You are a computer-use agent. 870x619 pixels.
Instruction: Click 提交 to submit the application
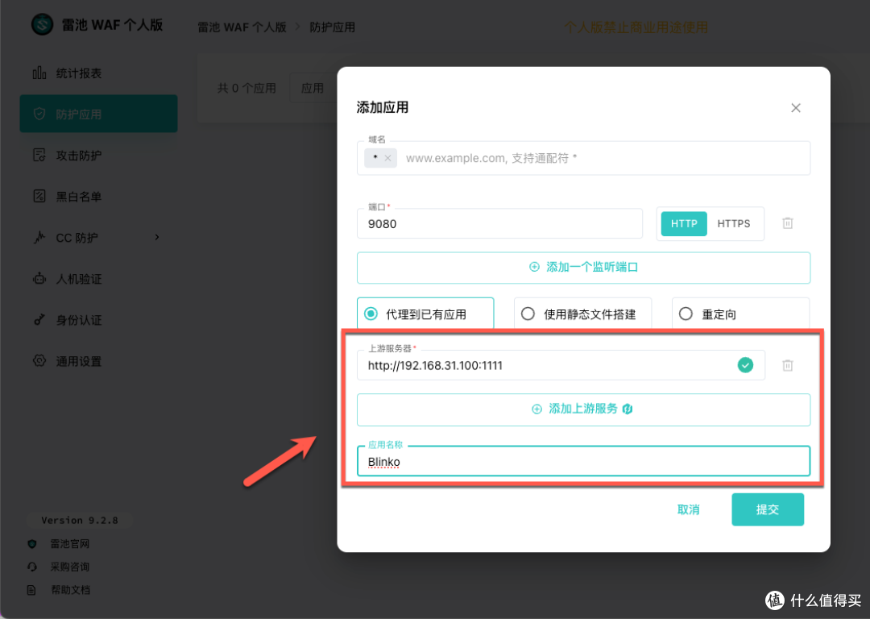(768, 509)
